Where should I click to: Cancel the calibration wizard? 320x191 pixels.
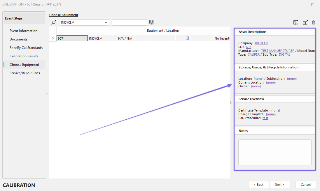pyautogui.click(x=306, y=185)
